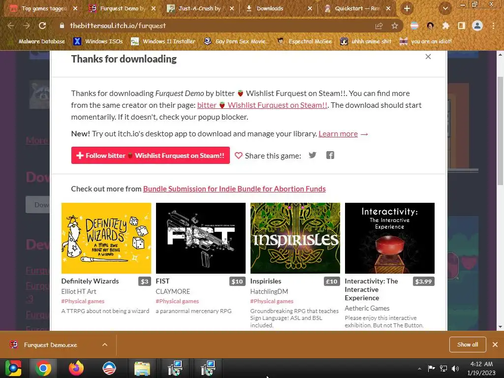Click the trans flag extension icon
The height and width of the screenshot is (378, 504).
414,26
